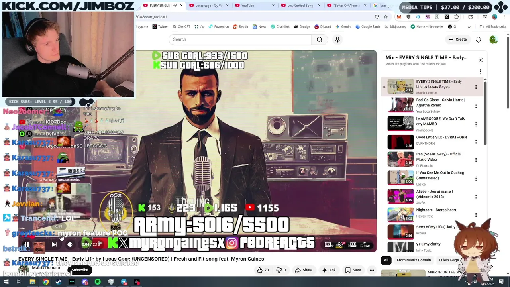Viewport: 510px width, 287px height.
Task: Open the Ask AI button
Action: tap(329, 270)
